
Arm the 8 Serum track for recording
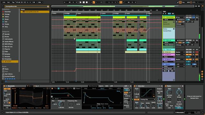[197, 52]
